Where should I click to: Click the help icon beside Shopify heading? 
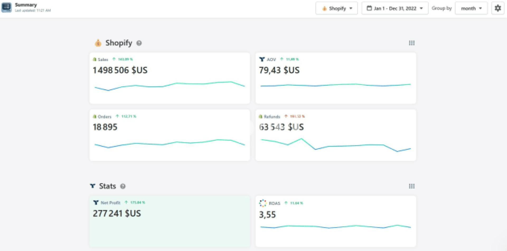[x=139, y=43]
